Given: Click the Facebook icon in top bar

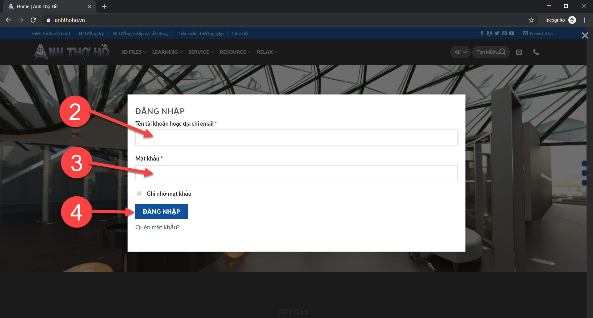Looking at the screenshot, I should (x=482, y=33).
